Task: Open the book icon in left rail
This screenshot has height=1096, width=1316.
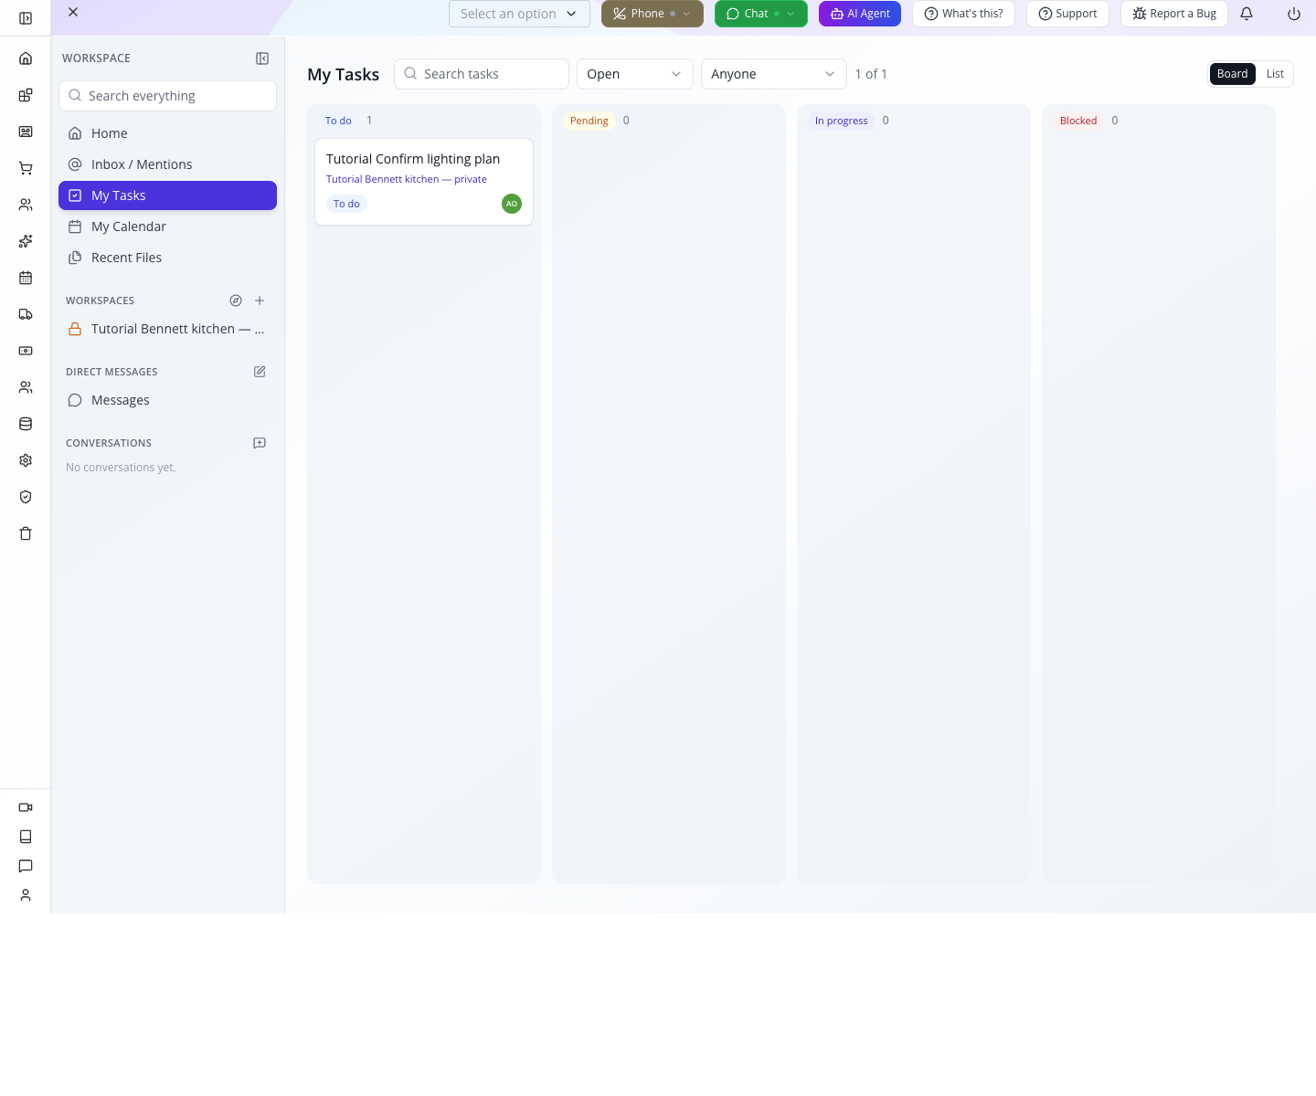Action: click(26, 837)
